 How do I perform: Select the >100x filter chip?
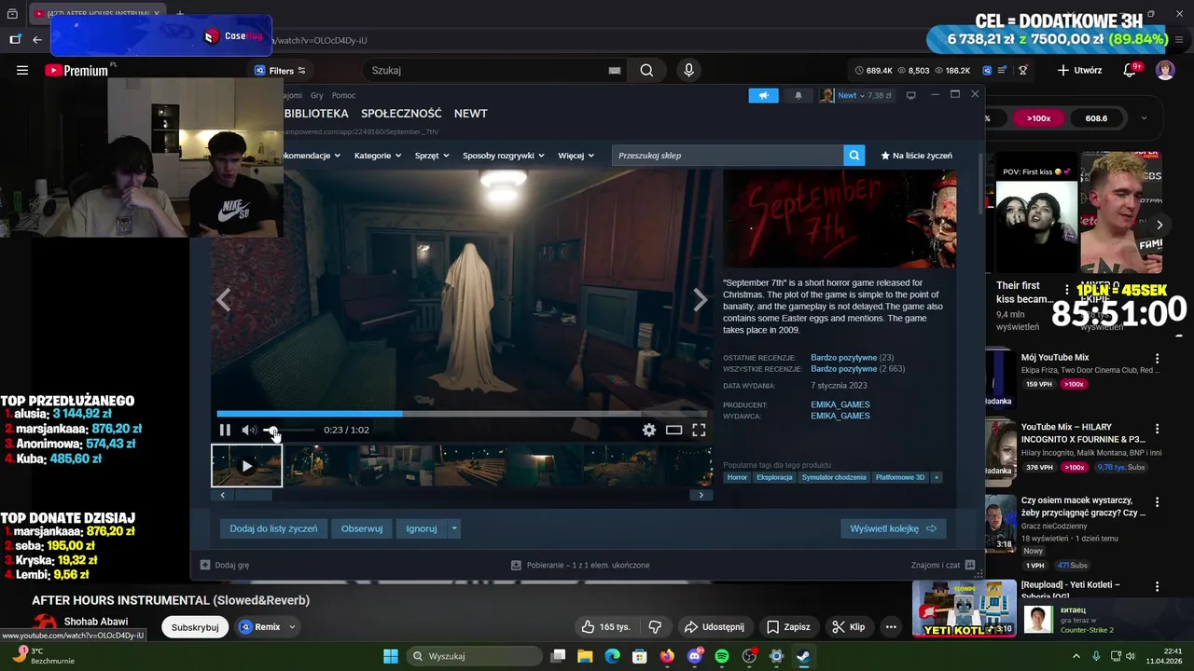click(1039, 118)
